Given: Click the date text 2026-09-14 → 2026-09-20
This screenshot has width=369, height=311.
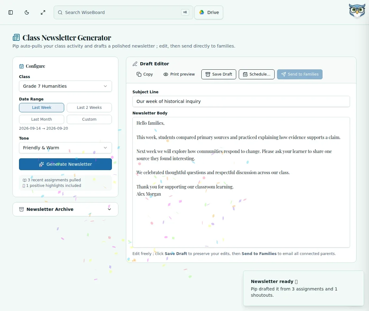Looking at the screenshot, I should click(x=44, y=128).
